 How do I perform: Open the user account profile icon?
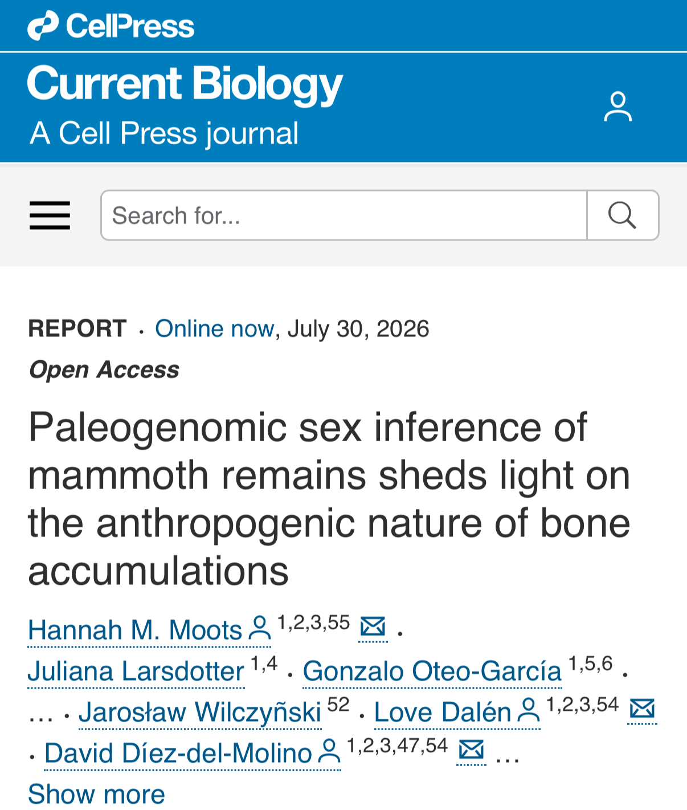click(618, 107)
